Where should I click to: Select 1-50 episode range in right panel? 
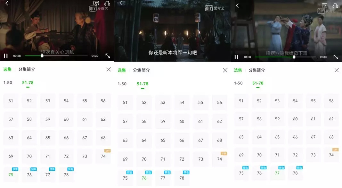238,83
